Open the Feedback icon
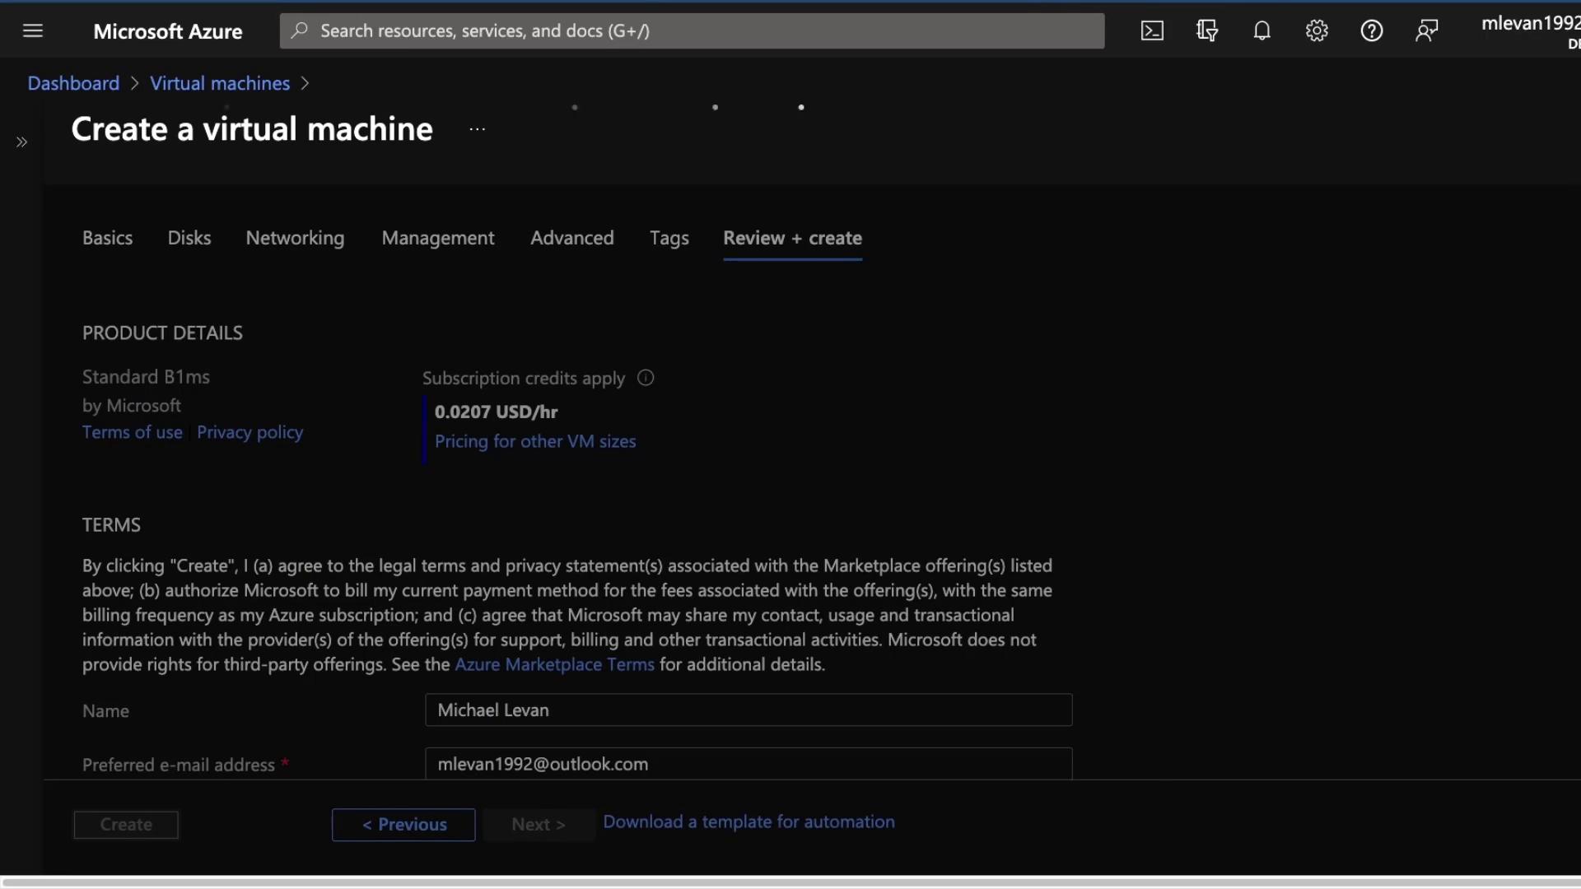 (1426, 31)
